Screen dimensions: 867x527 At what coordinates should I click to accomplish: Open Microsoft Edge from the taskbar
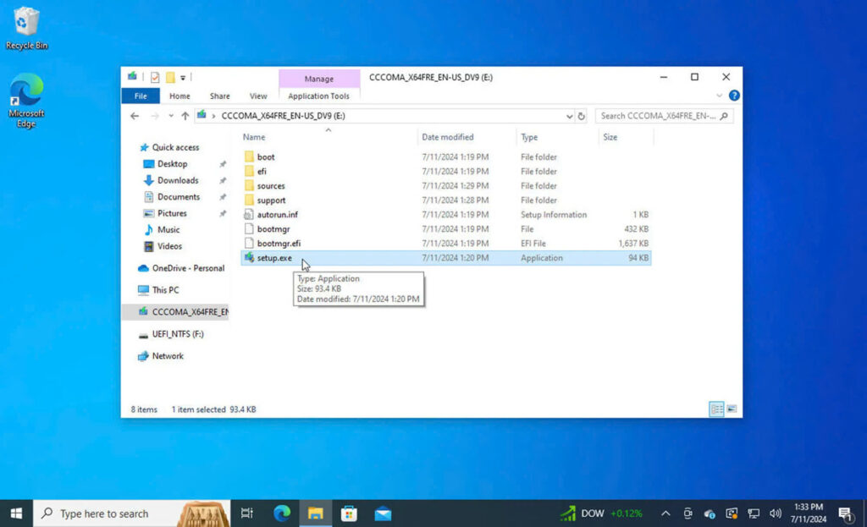tap(281, 513)
